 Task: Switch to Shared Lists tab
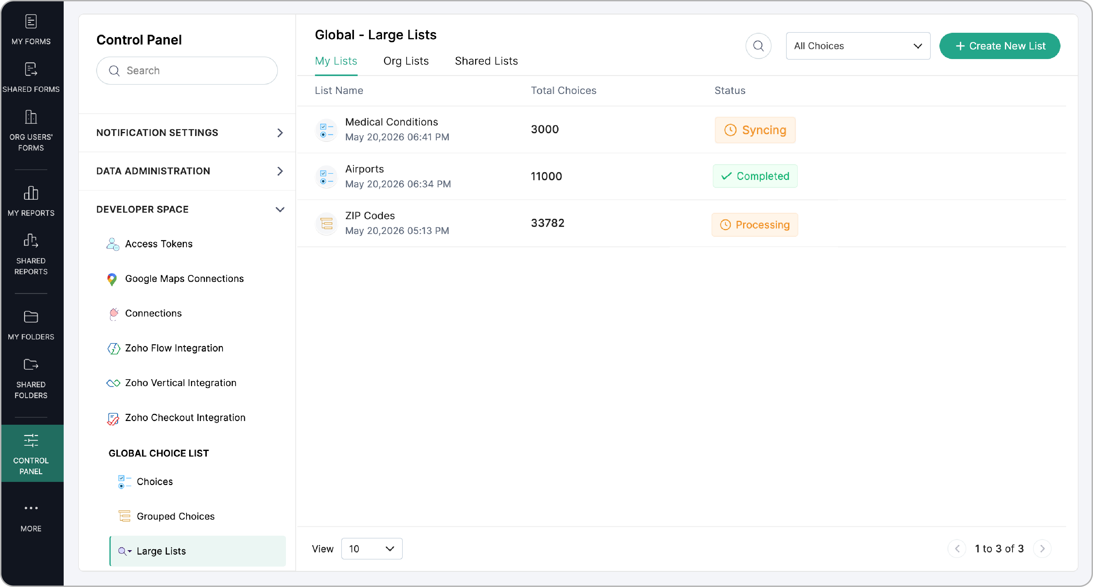click(486, 61)
